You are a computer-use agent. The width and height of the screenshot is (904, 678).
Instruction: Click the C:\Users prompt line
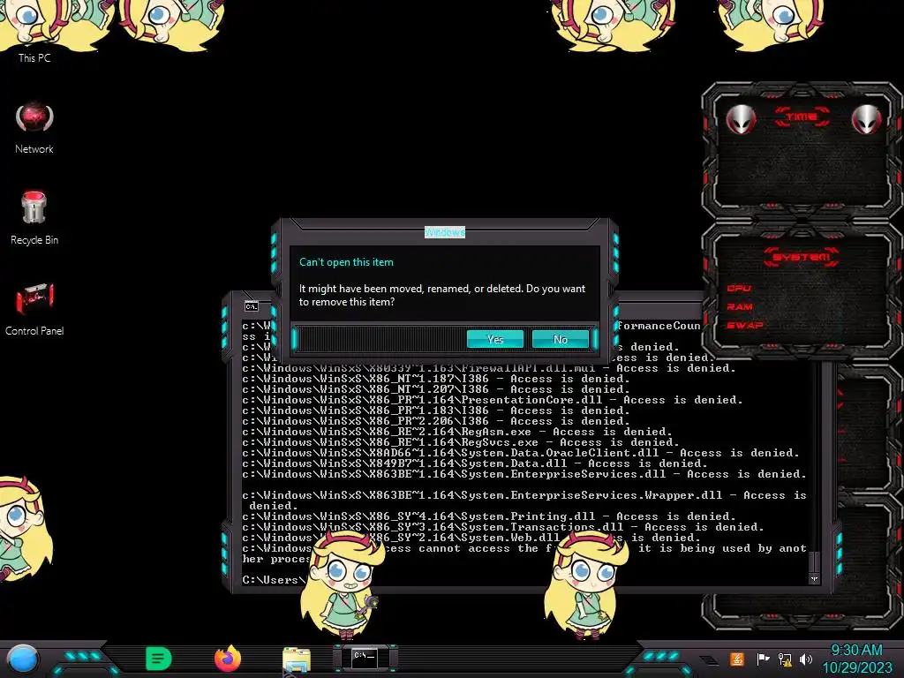pos(274,579)
